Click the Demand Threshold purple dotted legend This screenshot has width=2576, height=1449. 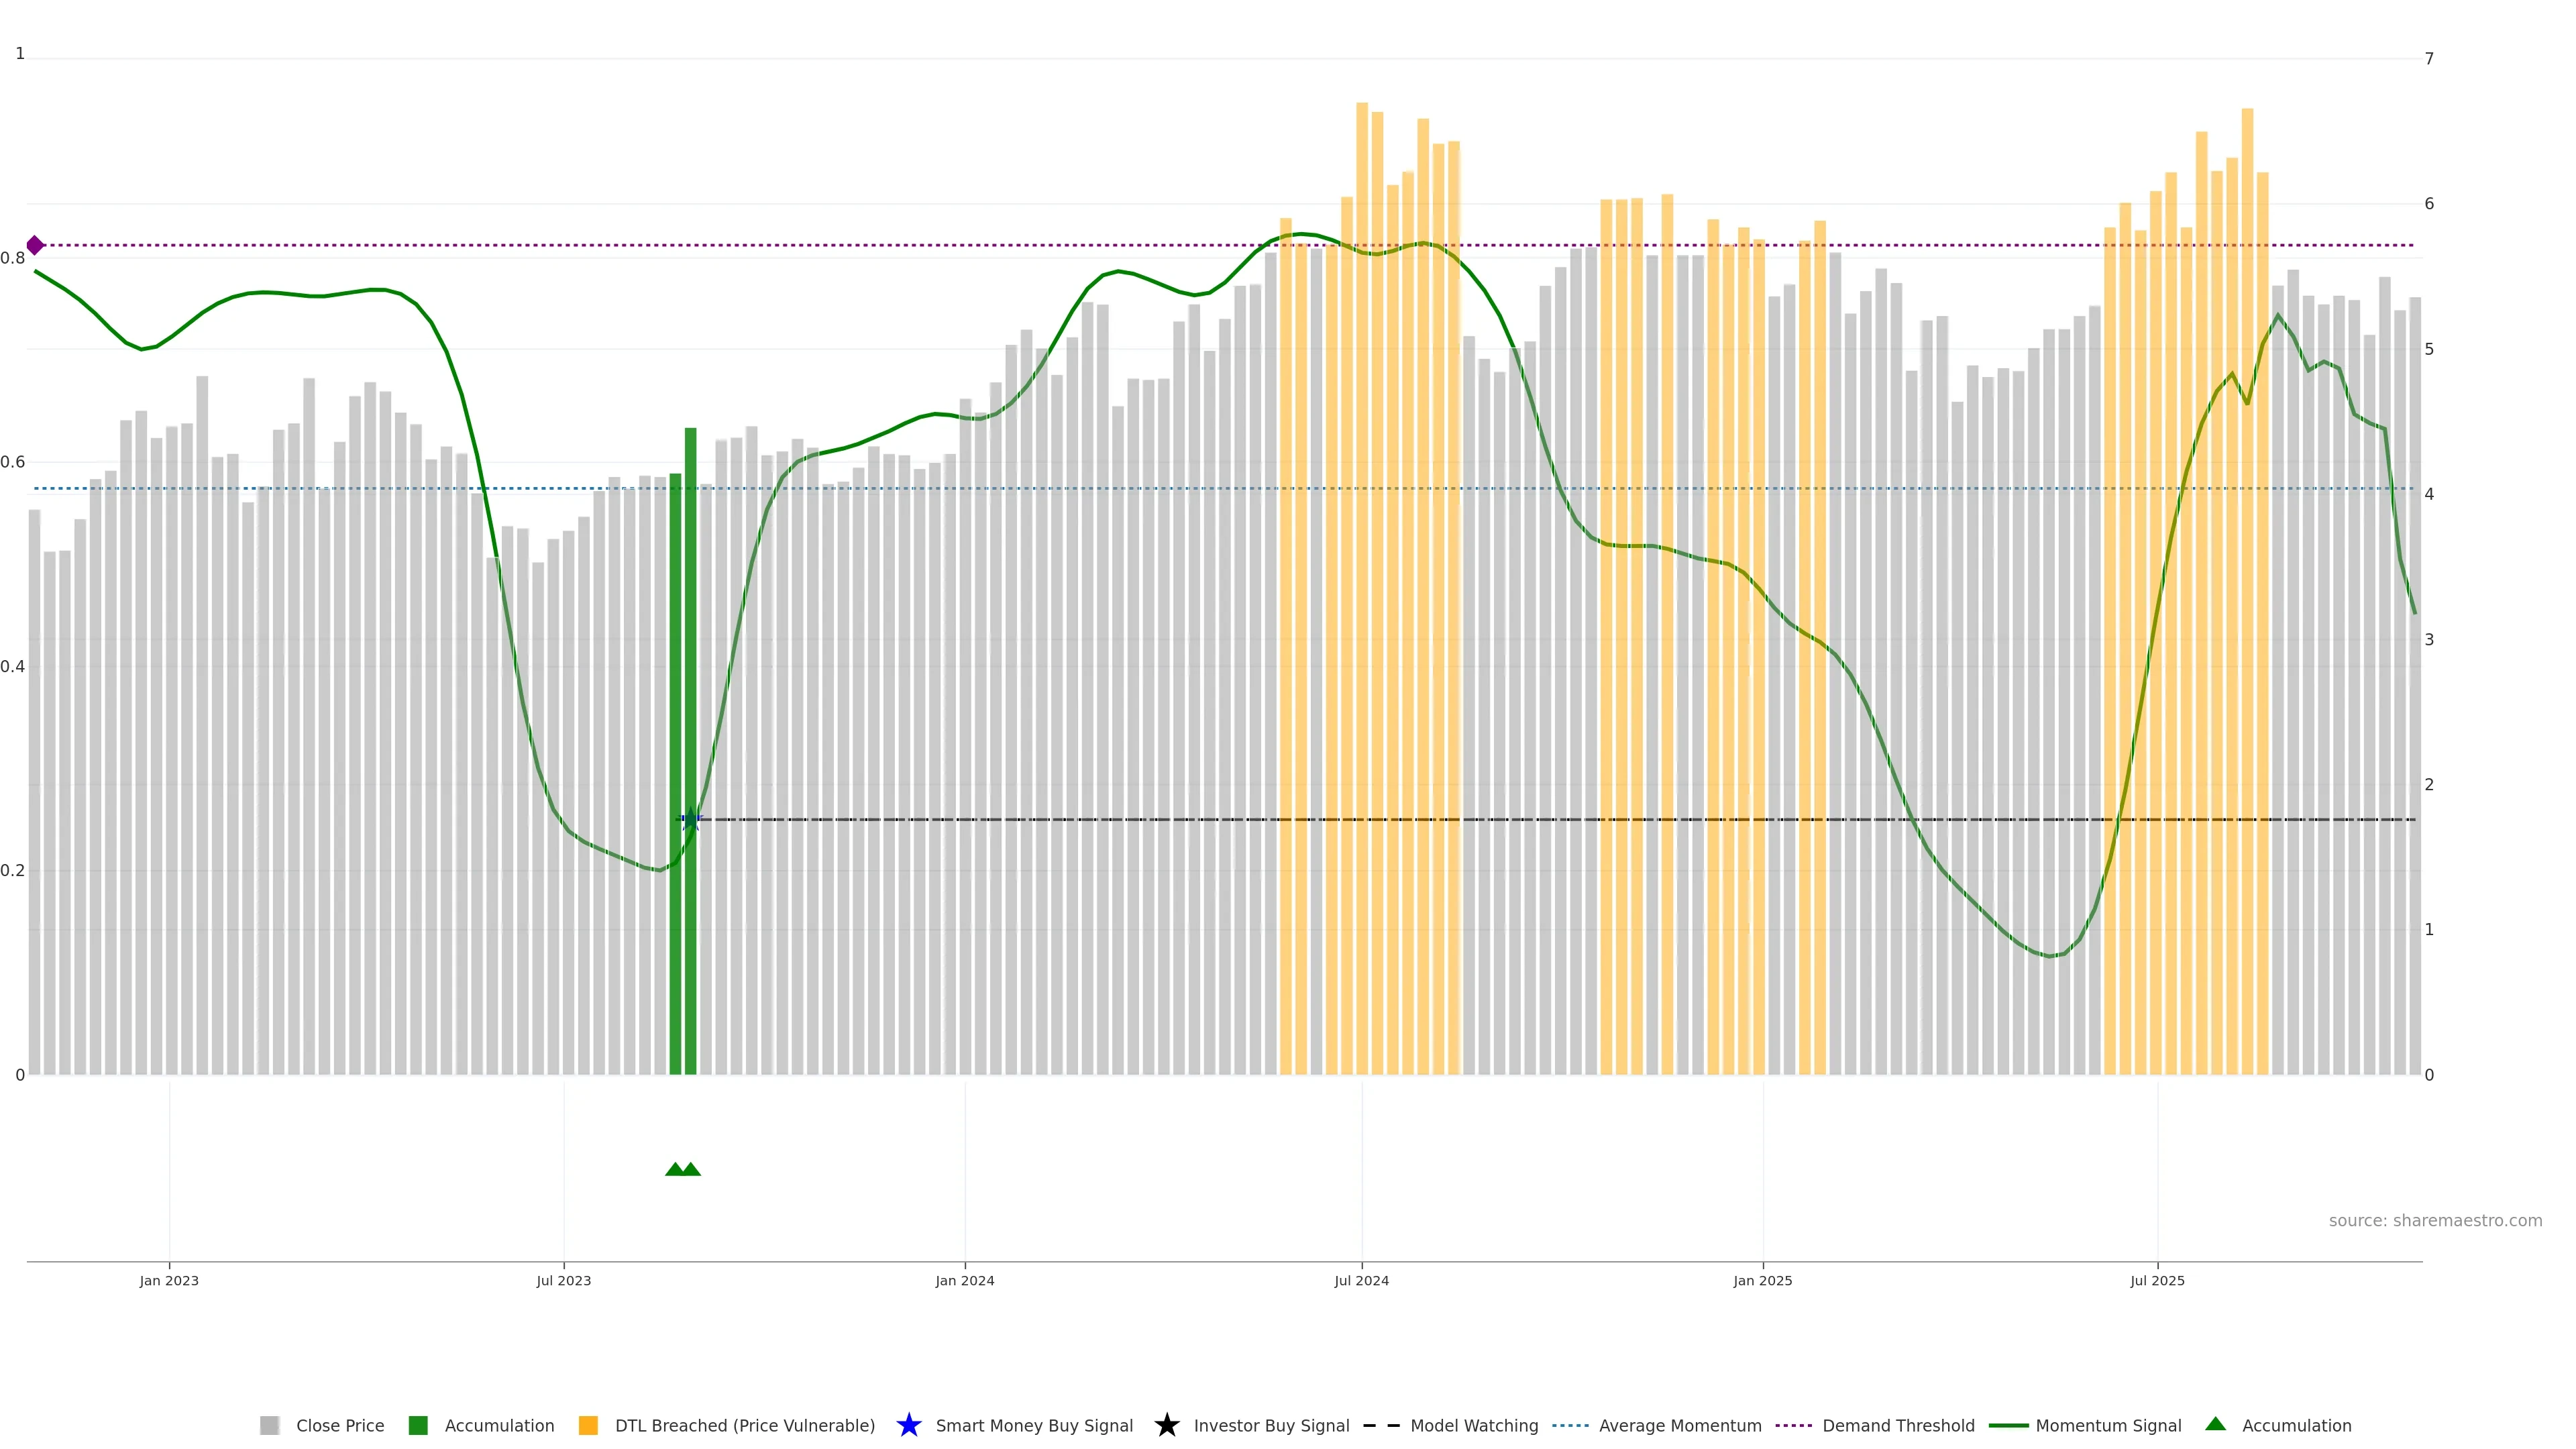pos(1793,1425)
